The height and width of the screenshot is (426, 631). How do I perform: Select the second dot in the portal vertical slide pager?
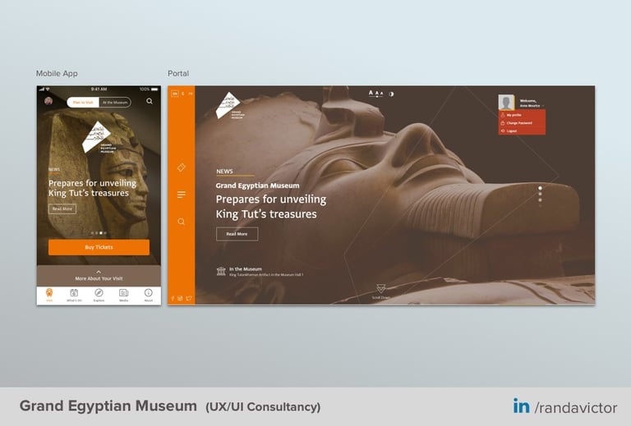(x=540, y=194)
